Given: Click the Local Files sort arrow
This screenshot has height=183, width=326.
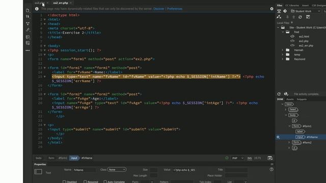Looking at the screenshot, I should pyautogui.click(x=292, y=22).
